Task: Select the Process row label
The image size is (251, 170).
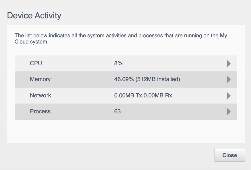Action: pos(40,111)
